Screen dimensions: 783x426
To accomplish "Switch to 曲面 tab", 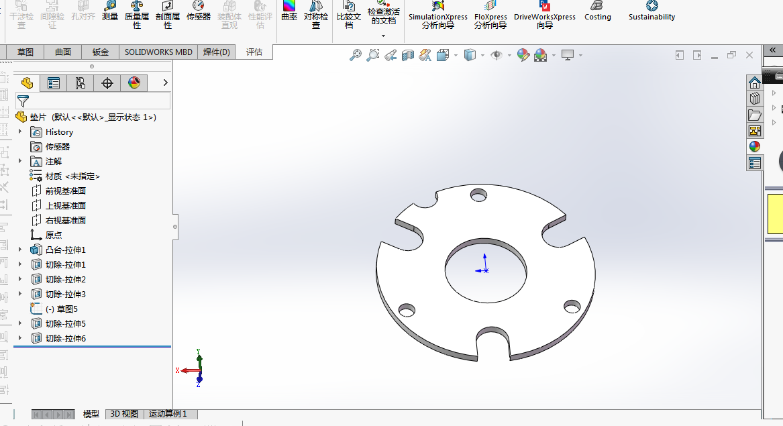I will 63,52.
